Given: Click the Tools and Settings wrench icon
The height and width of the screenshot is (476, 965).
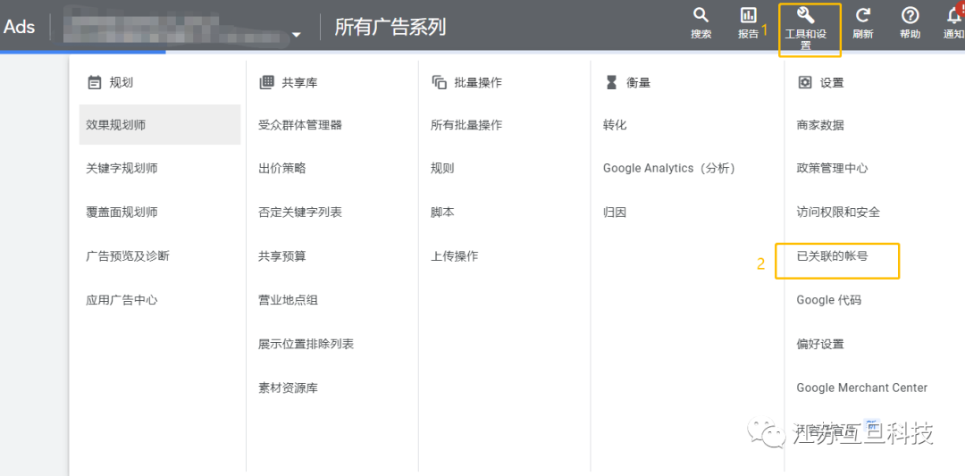Looking at the screenshot, I should (805, 16).
